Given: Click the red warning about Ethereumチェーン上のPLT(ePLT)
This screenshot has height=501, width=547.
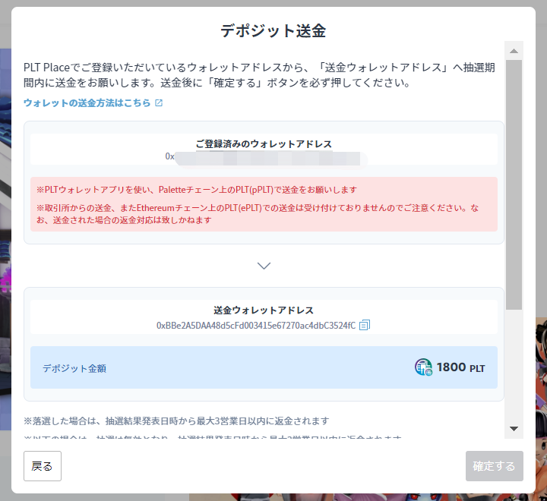Looking at the screenshot, I should point(258,214).
